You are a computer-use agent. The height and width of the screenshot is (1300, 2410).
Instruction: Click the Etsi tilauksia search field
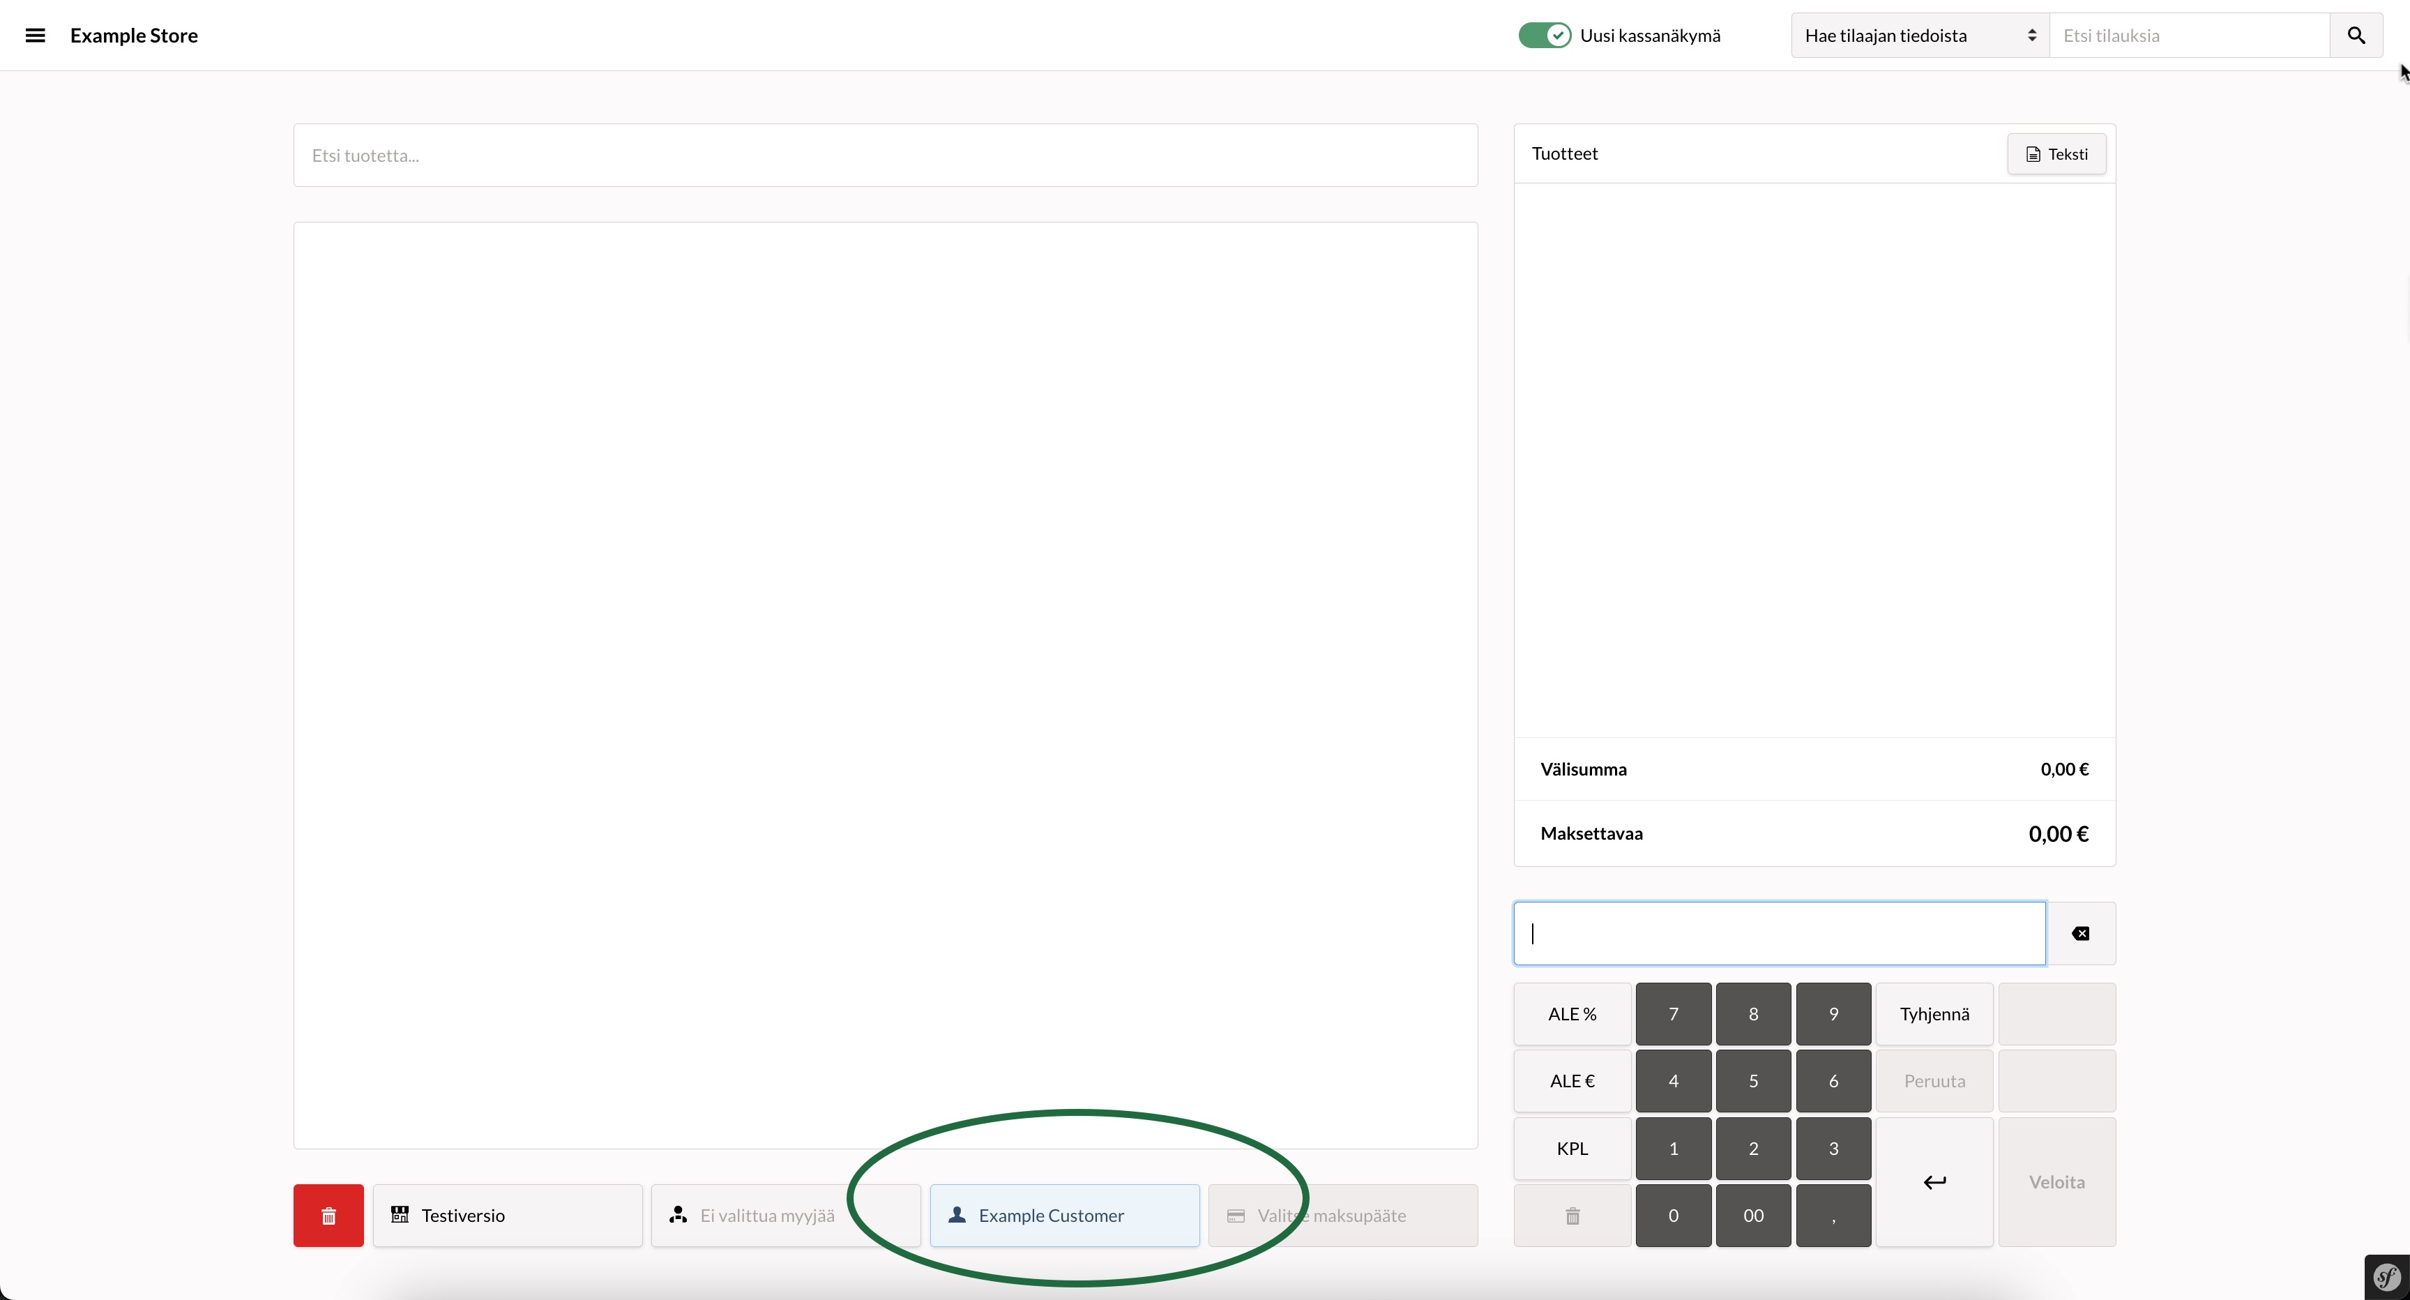2189,36
